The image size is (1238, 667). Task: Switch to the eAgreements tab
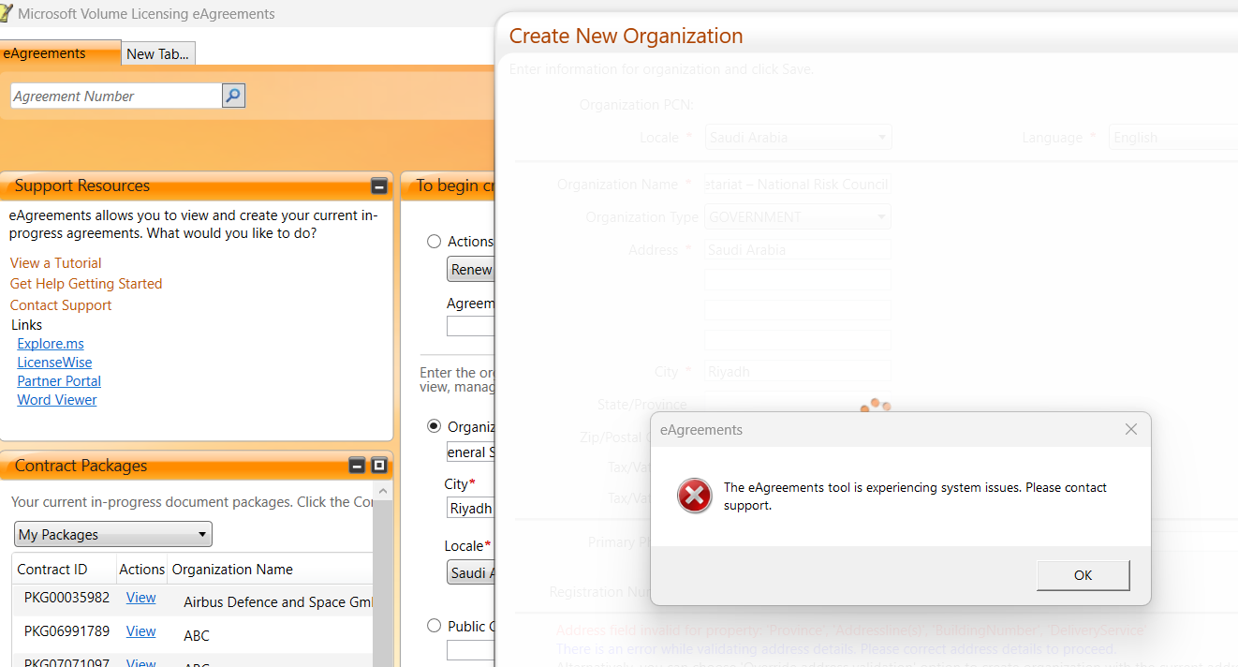60,53
